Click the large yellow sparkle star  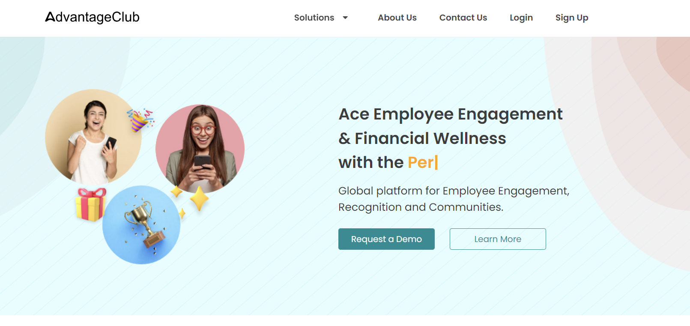[x=199, y=198]
